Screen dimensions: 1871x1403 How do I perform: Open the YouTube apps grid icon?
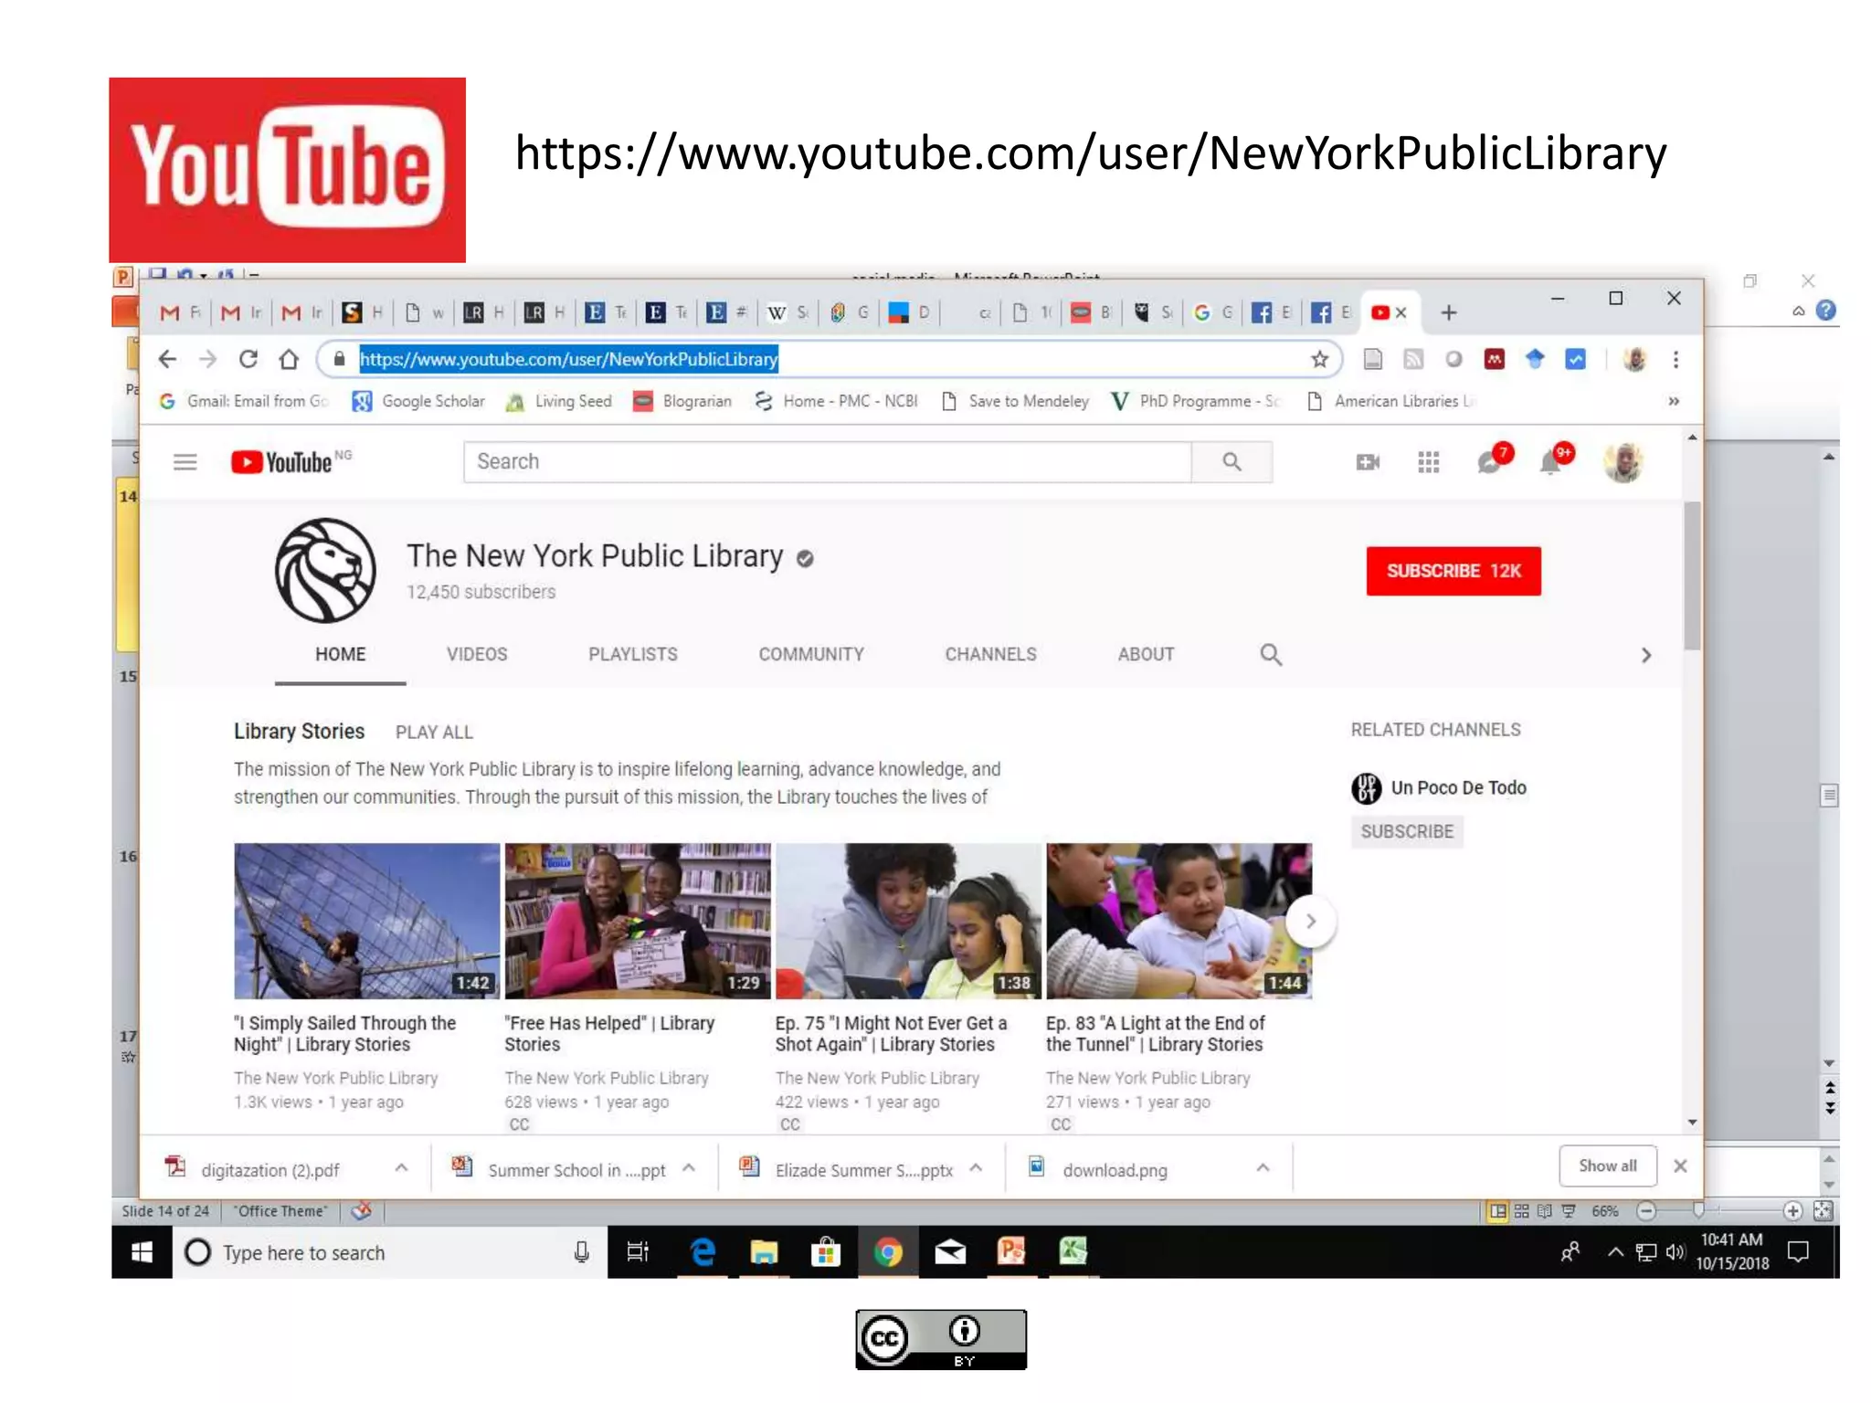(x=1429, y=462)
